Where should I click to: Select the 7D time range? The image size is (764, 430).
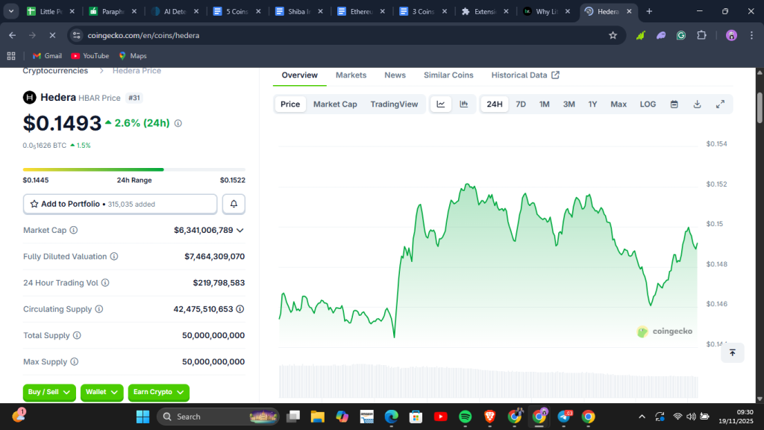pos(521,105)
